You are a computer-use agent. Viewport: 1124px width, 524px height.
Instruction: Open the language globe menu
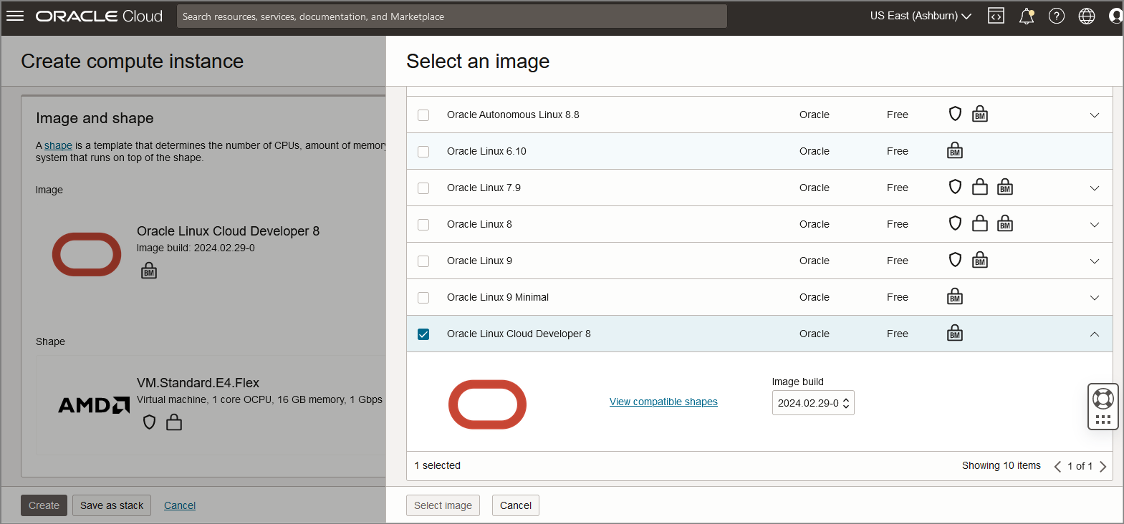(x=1087, y=16)
